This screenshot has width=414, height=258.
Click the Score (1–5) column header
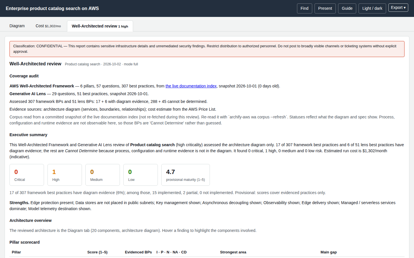pyautogui.click(x=97, y=252)
